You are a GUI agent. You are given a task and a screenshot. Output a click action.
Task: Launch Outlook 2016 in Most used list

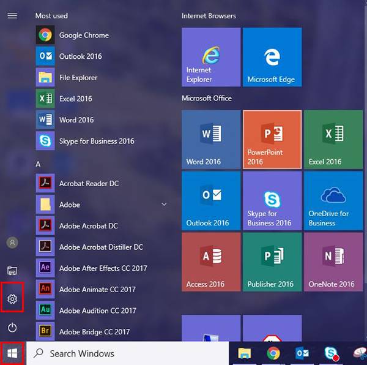pyautogui.click(x=102, y=56)
